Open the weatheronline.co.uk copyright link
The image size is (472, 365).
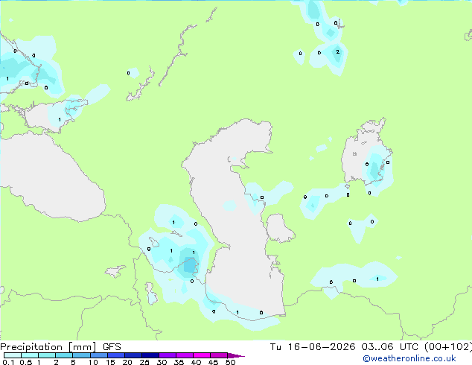click(x=409, y=358)
